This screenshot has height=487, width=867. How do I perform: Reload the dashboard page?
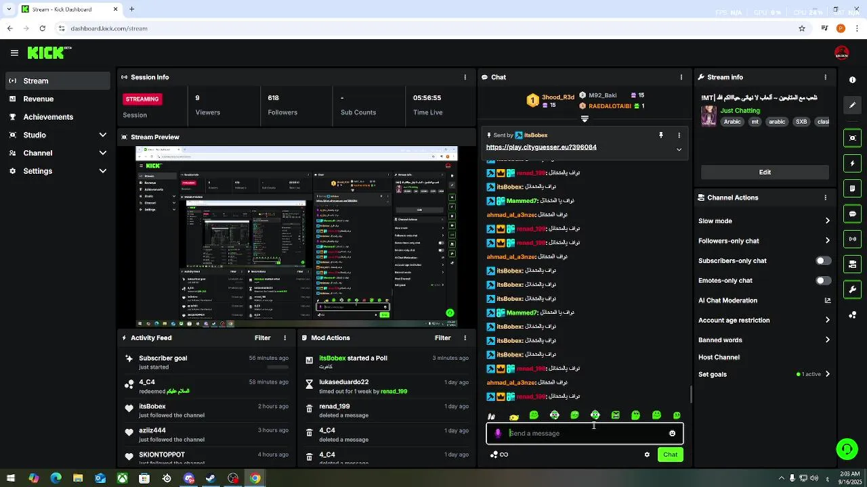(42, 28)
